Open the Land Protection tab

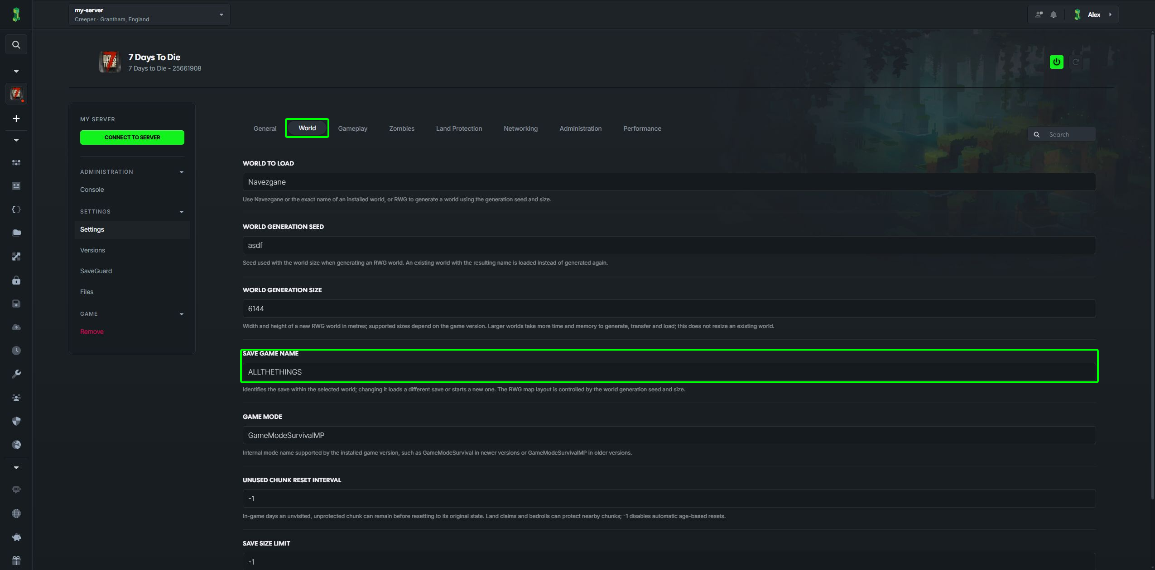click(x=459, y=128)
